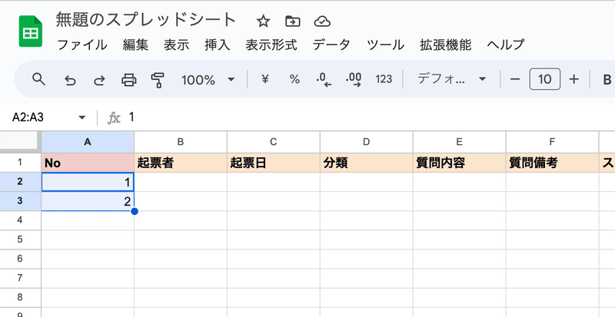The height and width of the screenshot is (317, 615).
Task: Select the paint format roller icon
Action: point(158,80)
